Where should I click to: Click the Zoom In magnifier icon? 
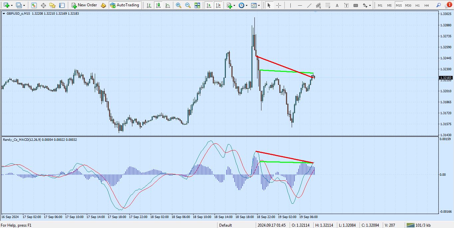[178, 5]
